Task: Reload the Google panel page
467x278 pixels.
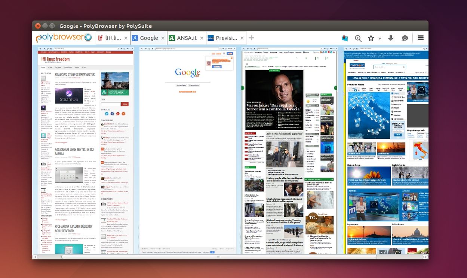Action: click(150, 49)
